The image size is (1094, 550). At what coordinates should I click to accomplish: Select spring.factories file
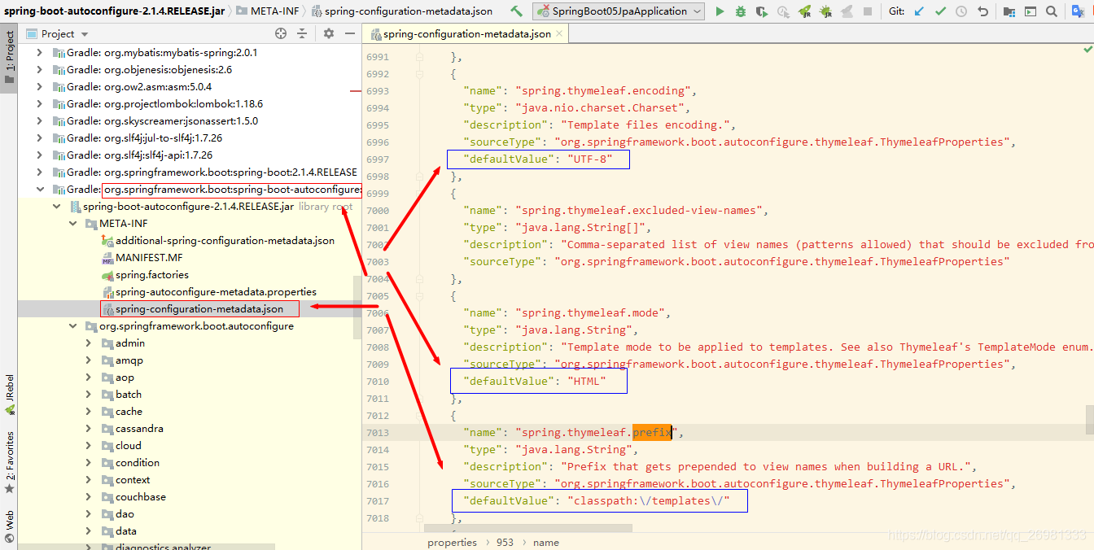click(x=152, y=275)
